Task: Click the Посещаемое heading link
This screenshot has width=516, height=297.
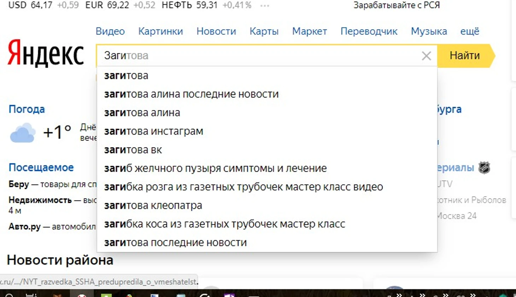Action: (41, 167)
